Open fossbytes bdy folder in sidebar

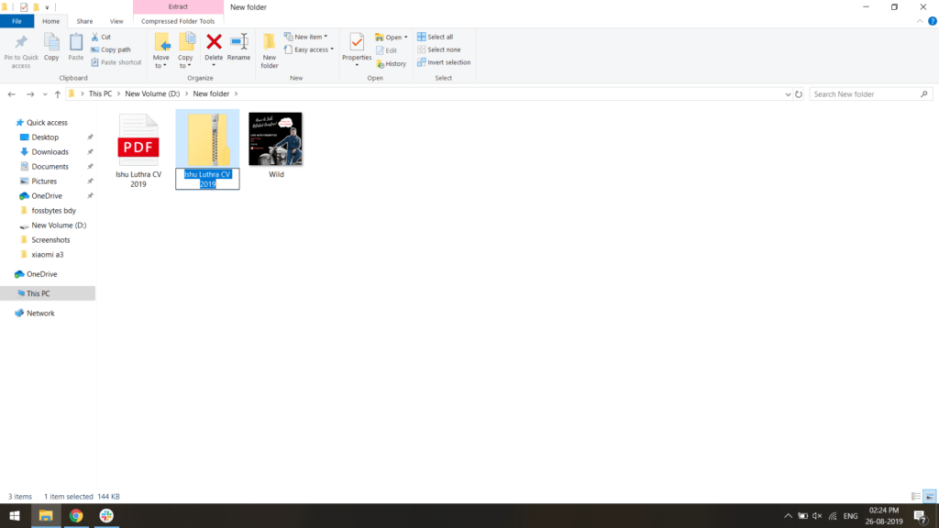(53, 211)
